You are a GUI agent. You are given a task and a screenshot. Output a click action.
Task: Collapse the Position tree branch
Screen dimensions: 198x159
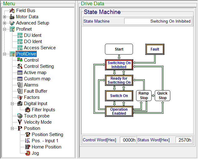pyautogui.click(x=12, y=128)
